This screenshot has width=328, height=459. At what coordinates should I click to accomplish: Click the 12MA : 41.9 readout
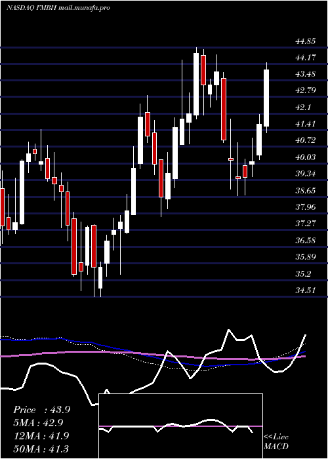point(41,435)
